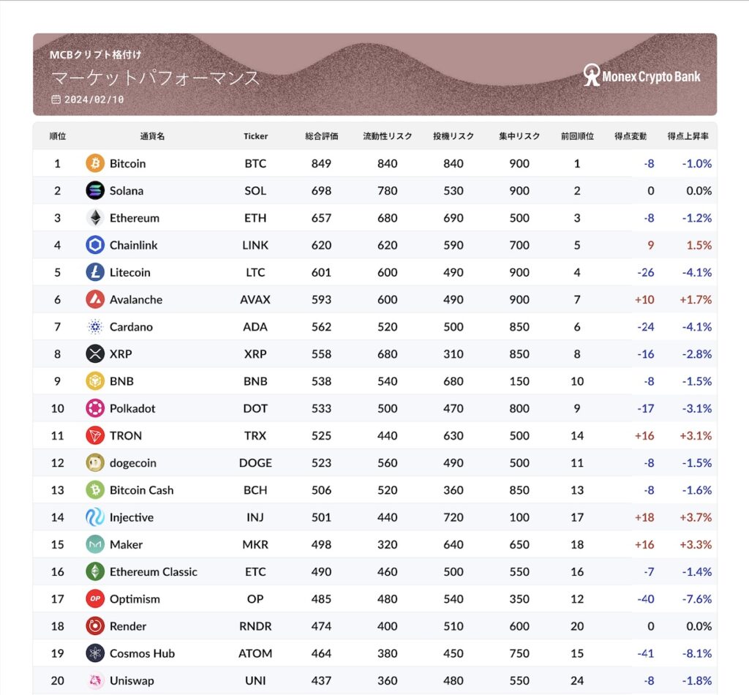
Task: Click the calendar icon beside the date
Action: [x=56, y=99]
